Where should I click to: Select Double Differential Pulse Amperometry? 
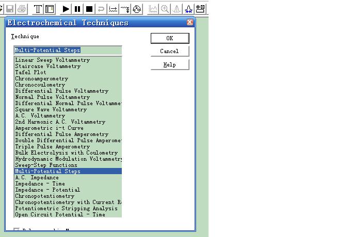click(68, 140)
